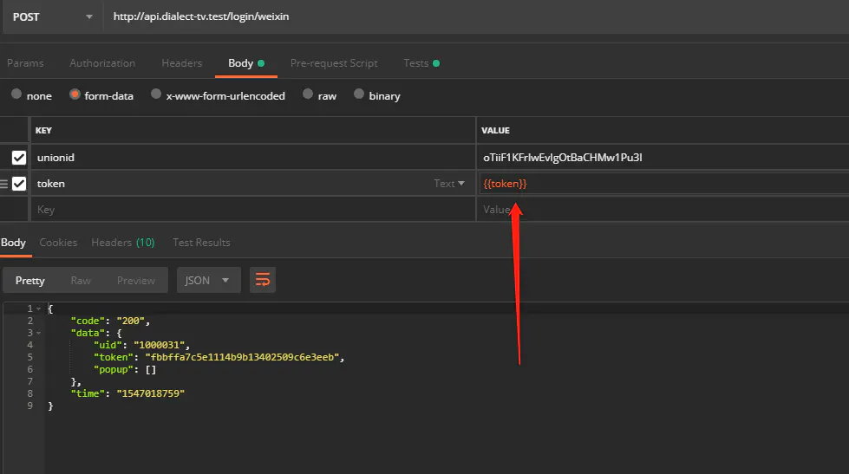This screenshot has width=849, height=474.
Task: Switch to Pretty response view
Action: (x=29, y=280)
